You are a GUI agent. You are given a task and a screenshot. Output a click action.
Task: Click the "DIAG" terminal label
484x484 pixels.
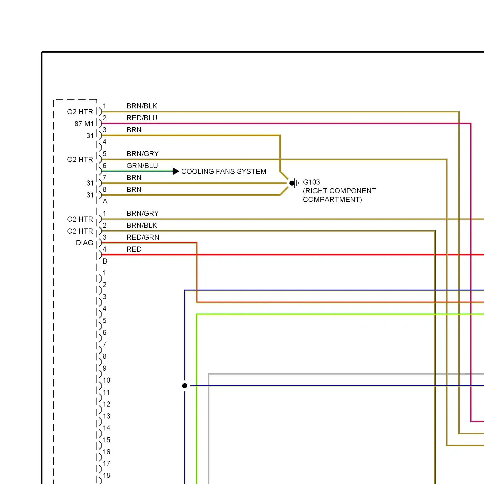[x=85, y=243]
